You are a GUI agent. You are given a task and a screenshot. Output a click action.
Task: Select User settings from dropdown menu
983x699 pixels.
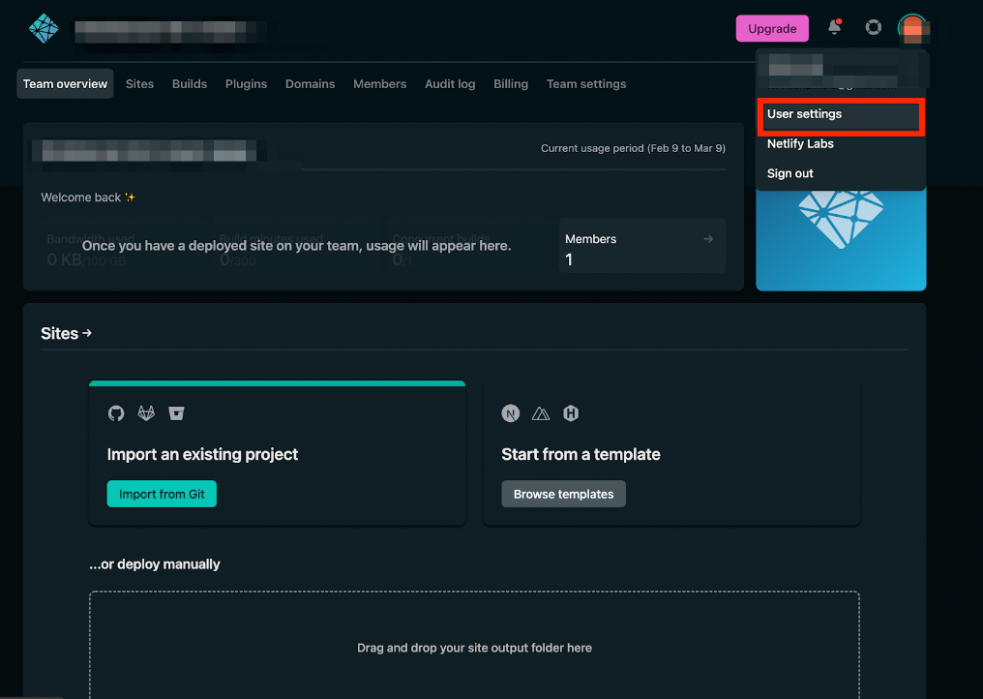[804, 114]
